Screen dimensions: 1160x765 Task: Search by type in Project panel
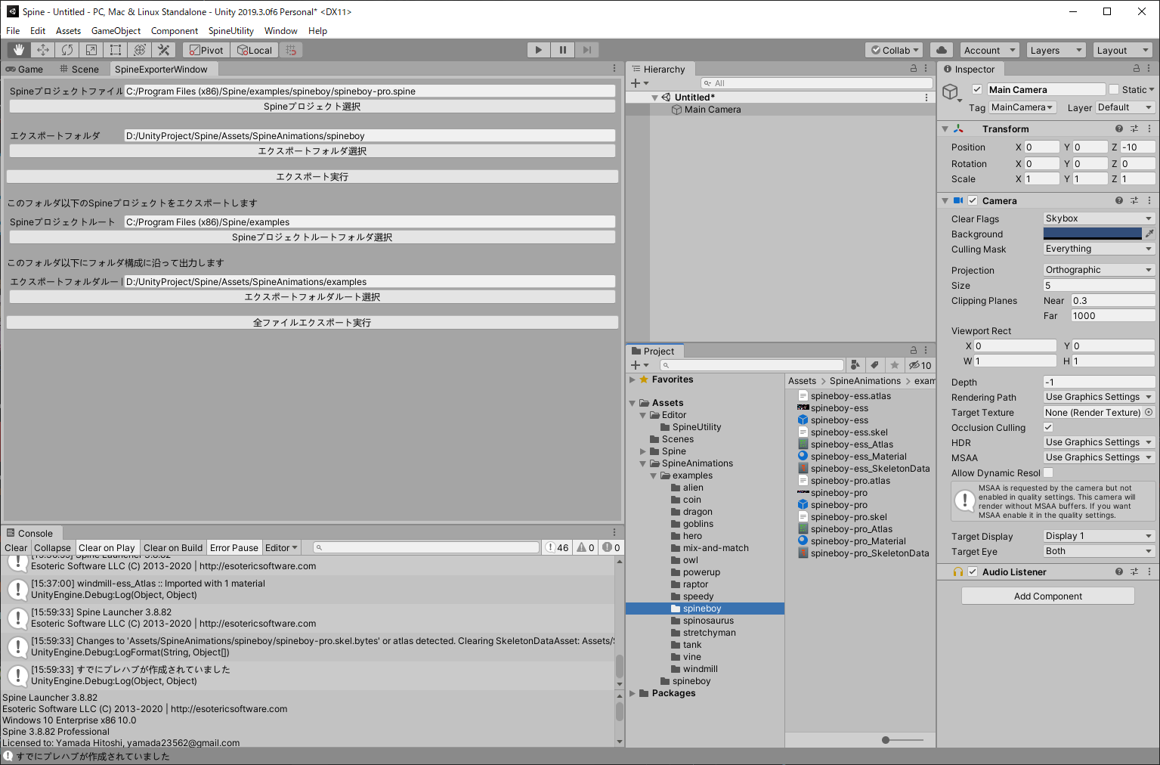coord(855,365)
